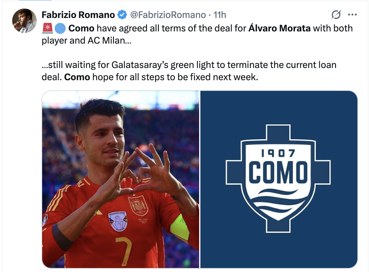Open Fabrizio Romano's profile avatar
This screenshot has width=369, height=272.
(x=24, y=21)
